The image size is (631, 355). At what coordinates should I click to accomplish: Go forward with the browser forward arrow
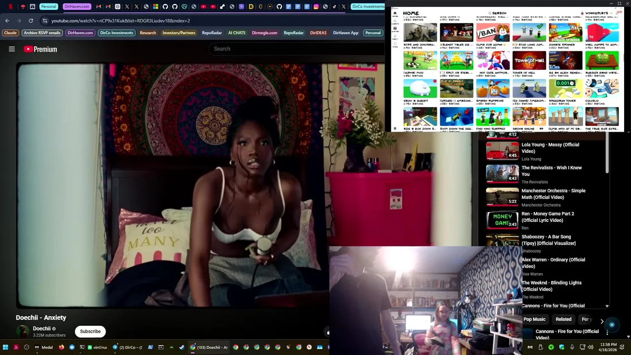(19, 21)
